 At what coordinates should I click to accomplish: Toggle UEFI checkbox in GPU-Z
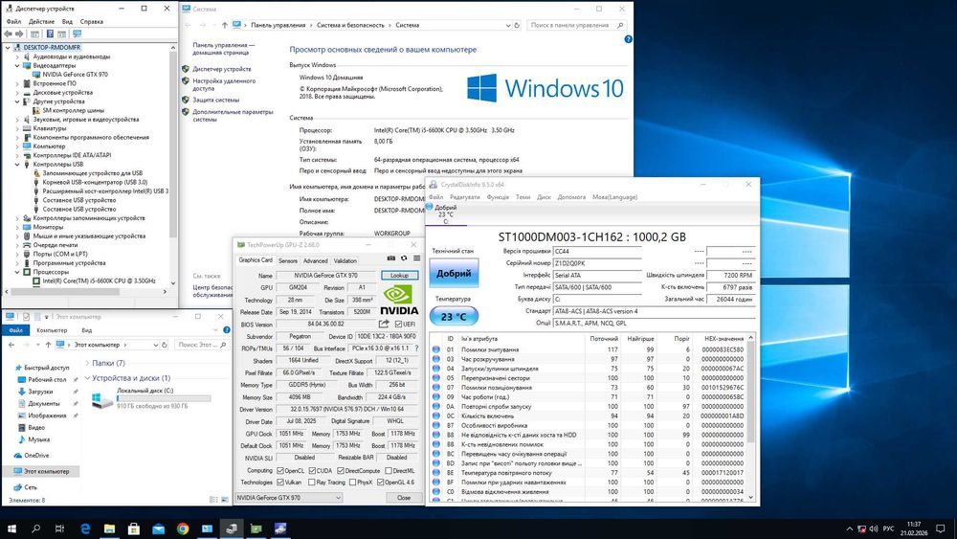coord(398,325)
